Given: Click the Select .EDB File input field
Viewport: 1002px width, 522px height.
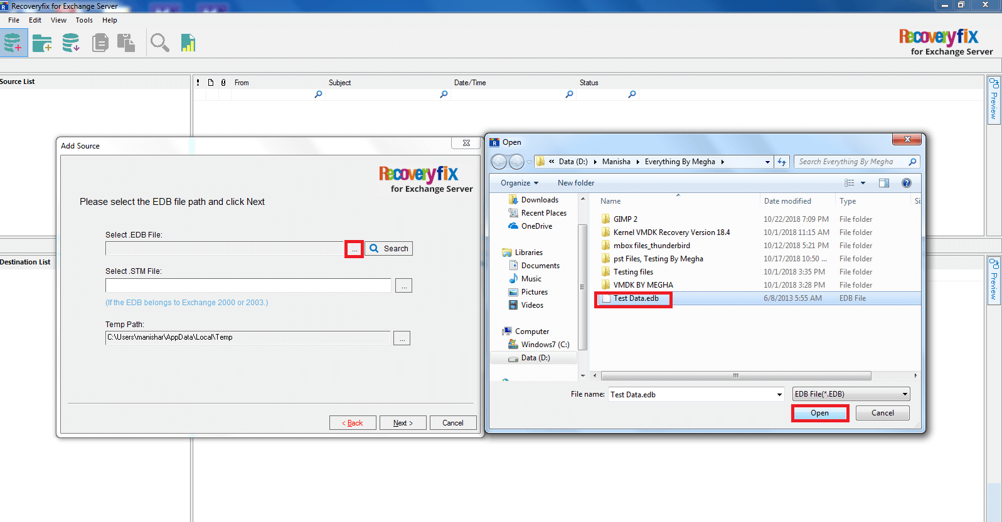Looking at the screenshot, I should coord(225,249).
